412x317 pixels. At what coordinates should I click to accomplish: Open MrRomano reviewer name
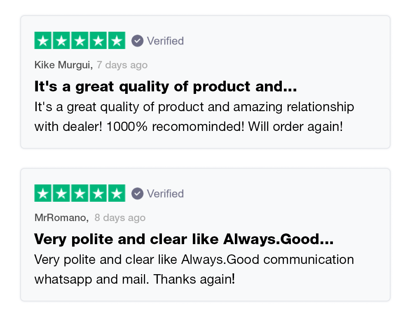click(61, 218)
